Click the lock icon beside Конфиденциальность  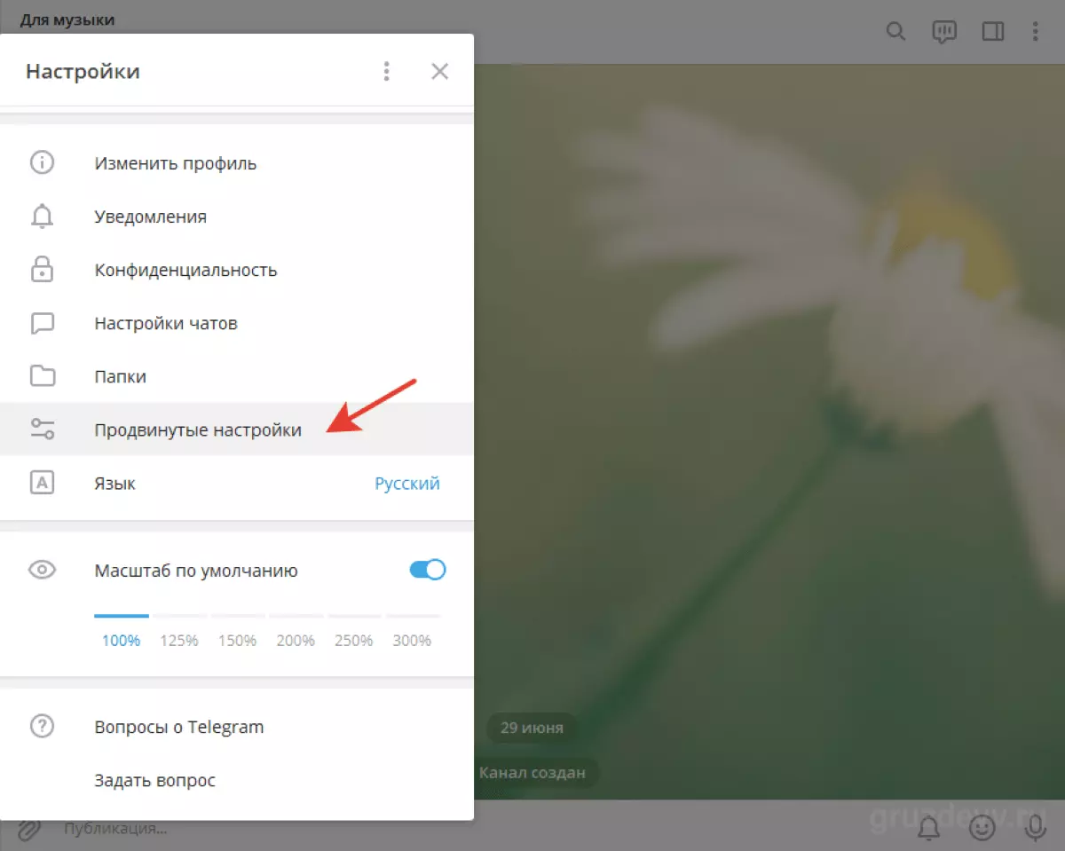[x=43, y=270]
